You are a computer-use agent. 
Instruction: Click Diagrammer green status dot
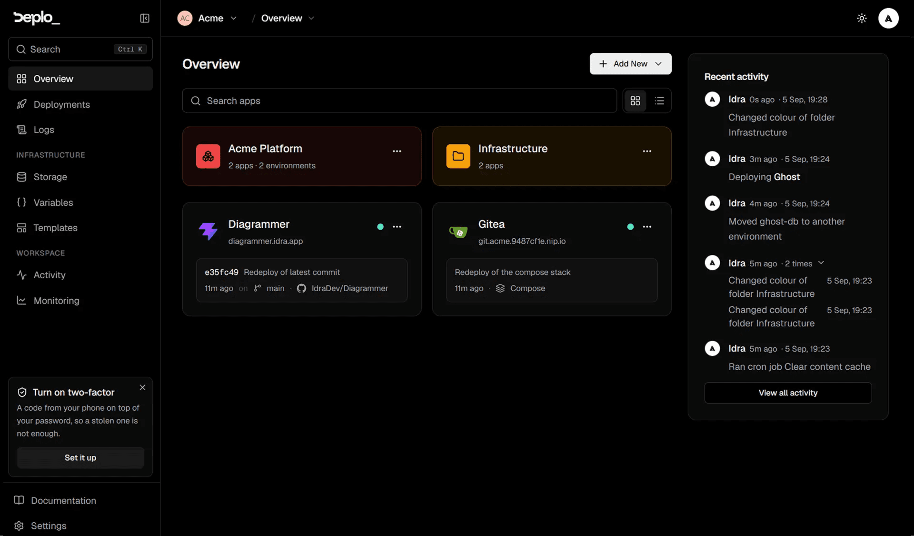[x=380, y=227]
